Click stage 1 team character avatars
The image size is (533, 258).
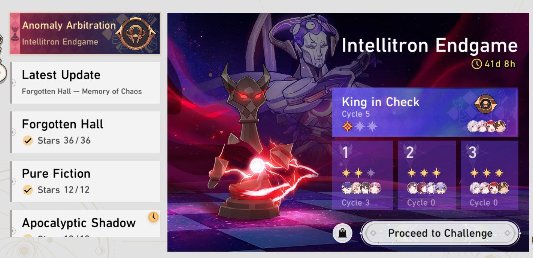[361, 188]
